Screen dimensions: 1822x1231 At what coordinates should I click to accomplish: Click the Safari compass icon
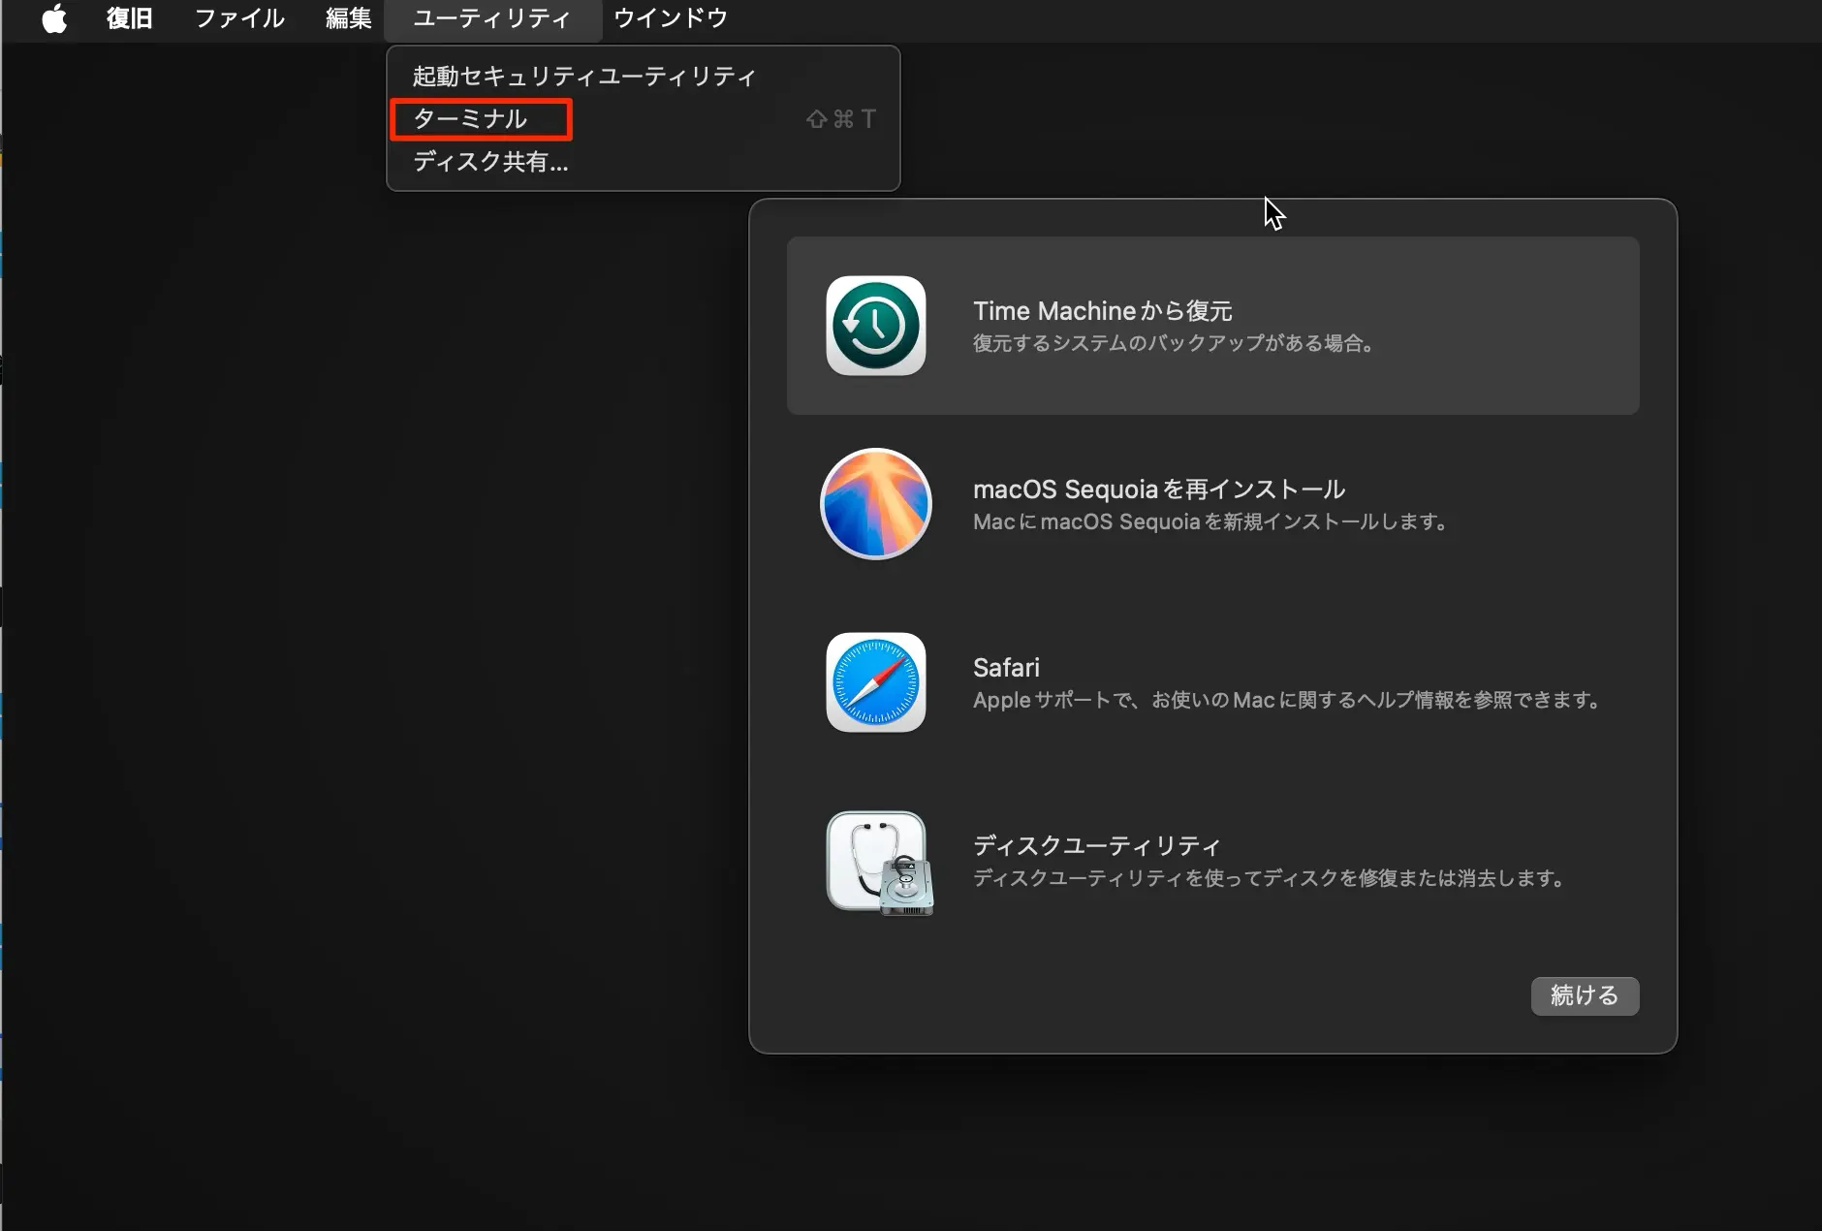coord(876,682)
